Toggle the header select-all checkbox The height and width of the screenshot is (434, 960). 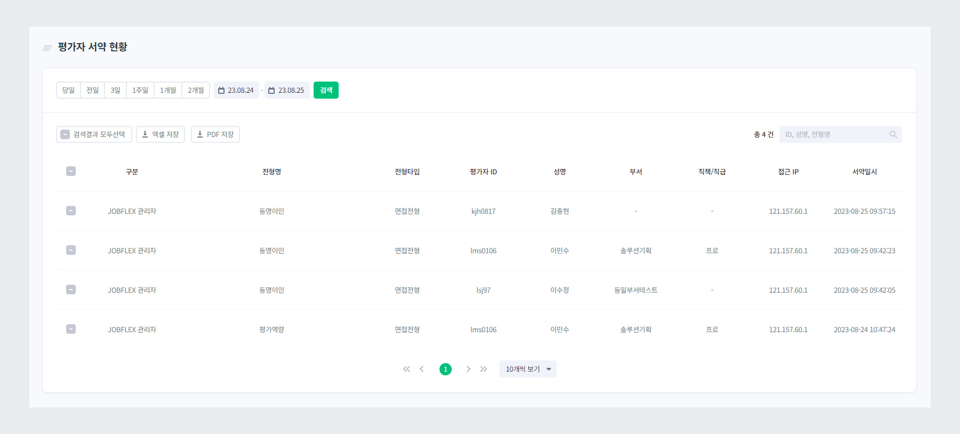(71, 171)
